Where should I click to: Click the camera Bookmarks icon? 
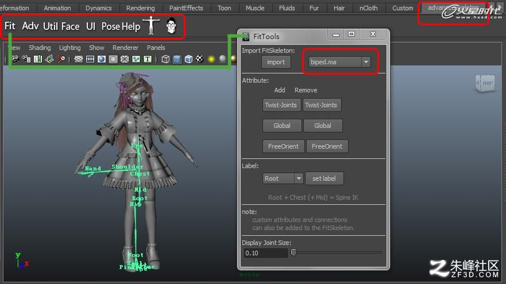pos(38,59)
